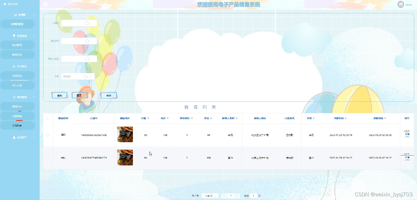Collapse the 交流管理 sidebar section
The image size is (417, 200).
click(x=34, y=66)
